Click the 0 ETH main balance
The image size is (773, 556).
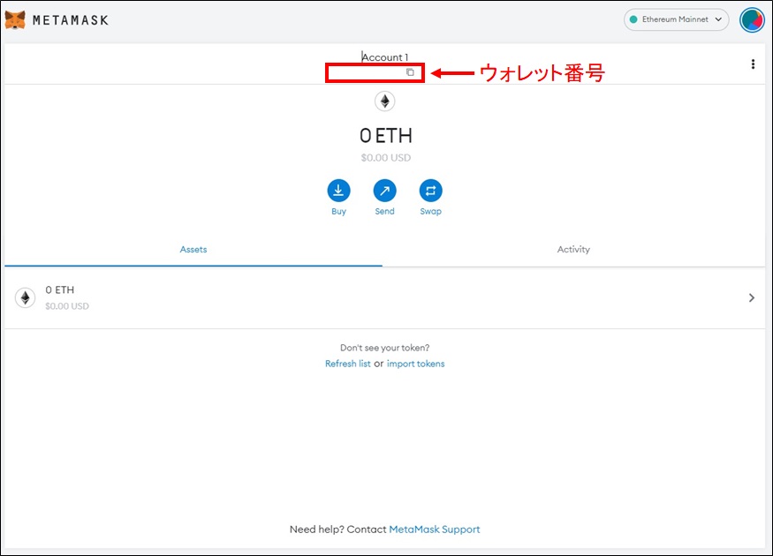(x=385, y=135)
